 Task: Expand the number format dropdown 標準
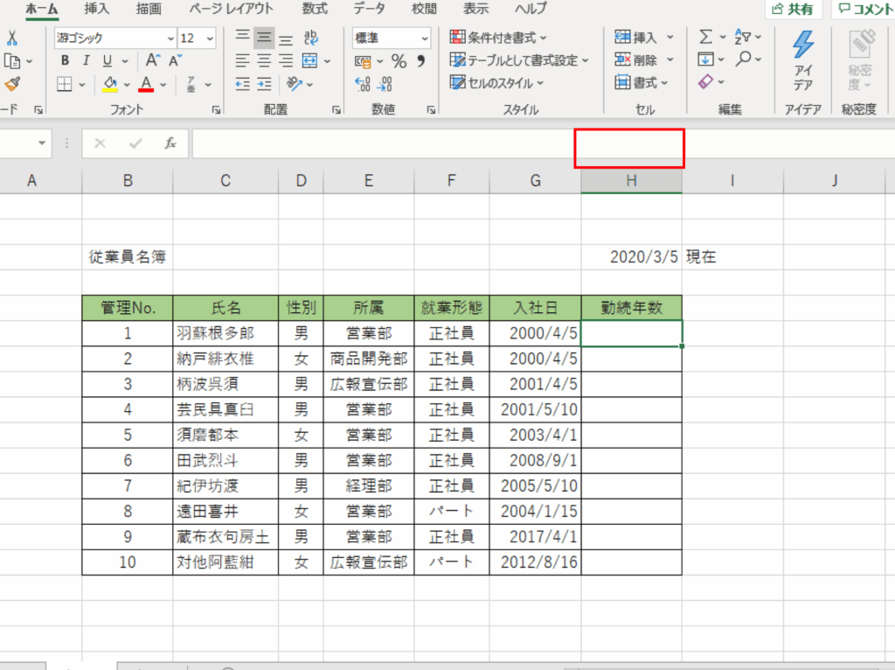[392, 38]
